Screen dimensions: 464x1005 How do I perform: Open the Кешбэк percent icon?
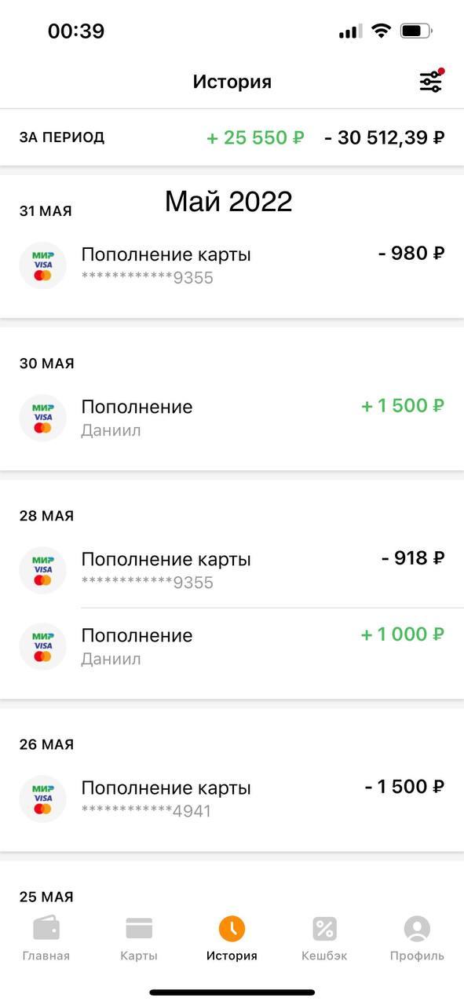(324, 929)
